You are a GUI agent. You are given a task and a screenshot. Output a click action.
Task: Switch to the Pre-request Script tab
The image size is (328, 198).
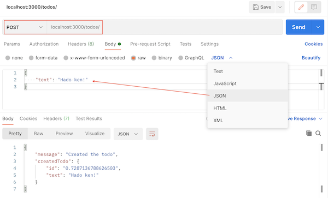[x=150, y=44]
